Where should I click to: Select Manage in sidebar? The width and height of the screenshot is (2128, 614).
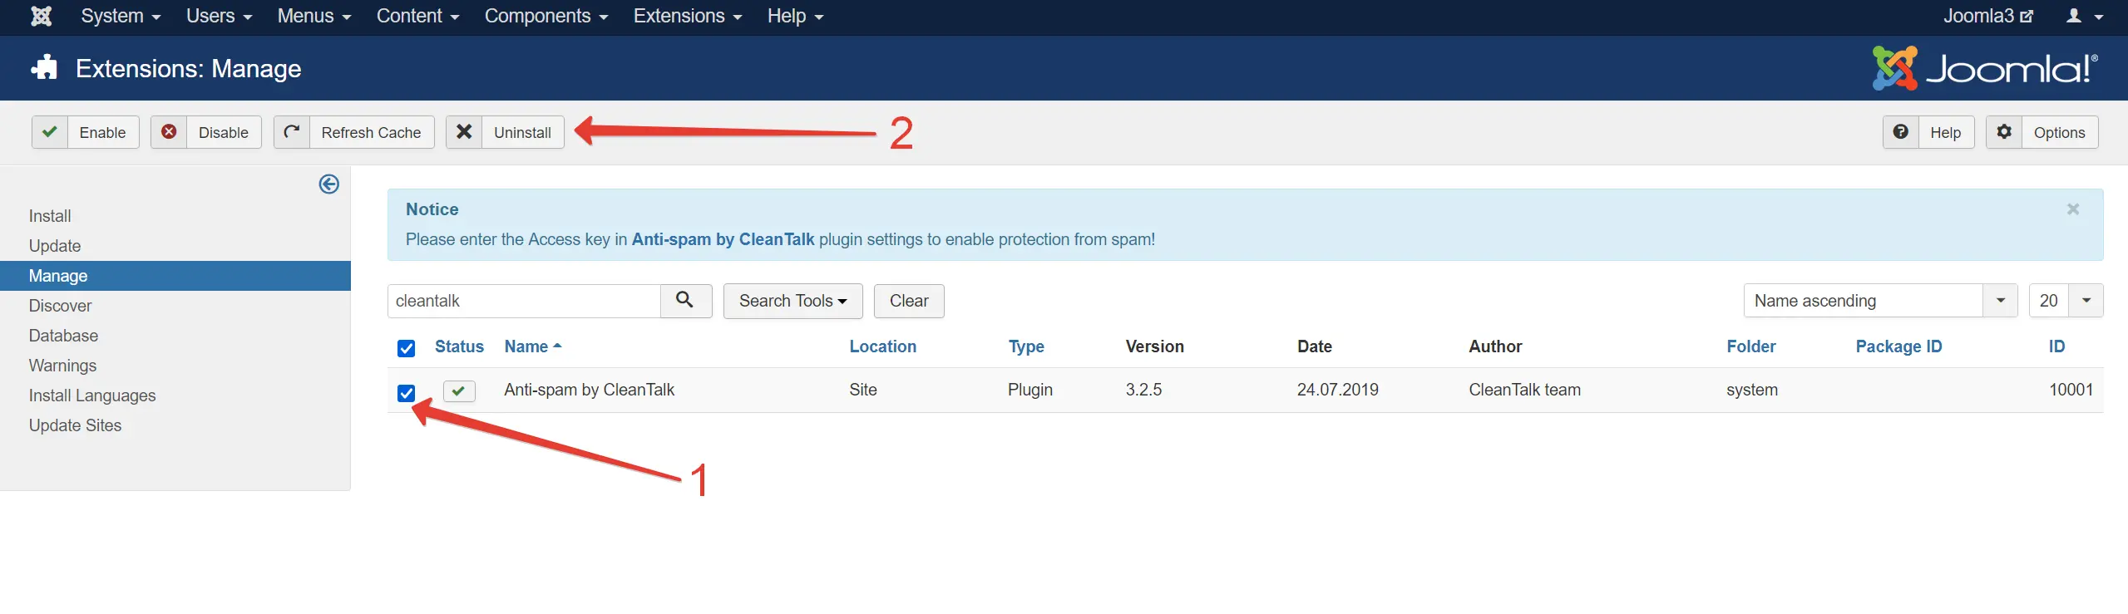click(175, 276)
